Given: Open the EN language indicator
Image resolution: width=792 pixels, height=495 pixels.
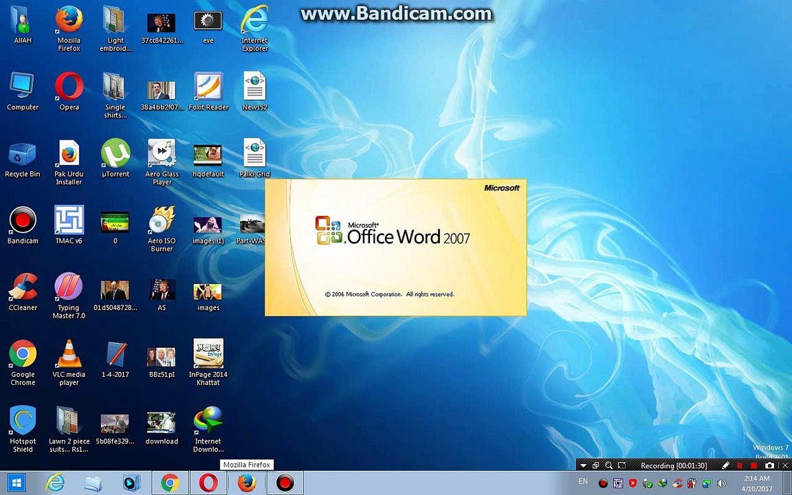Looking at the screenshot, I should point(583,481).
